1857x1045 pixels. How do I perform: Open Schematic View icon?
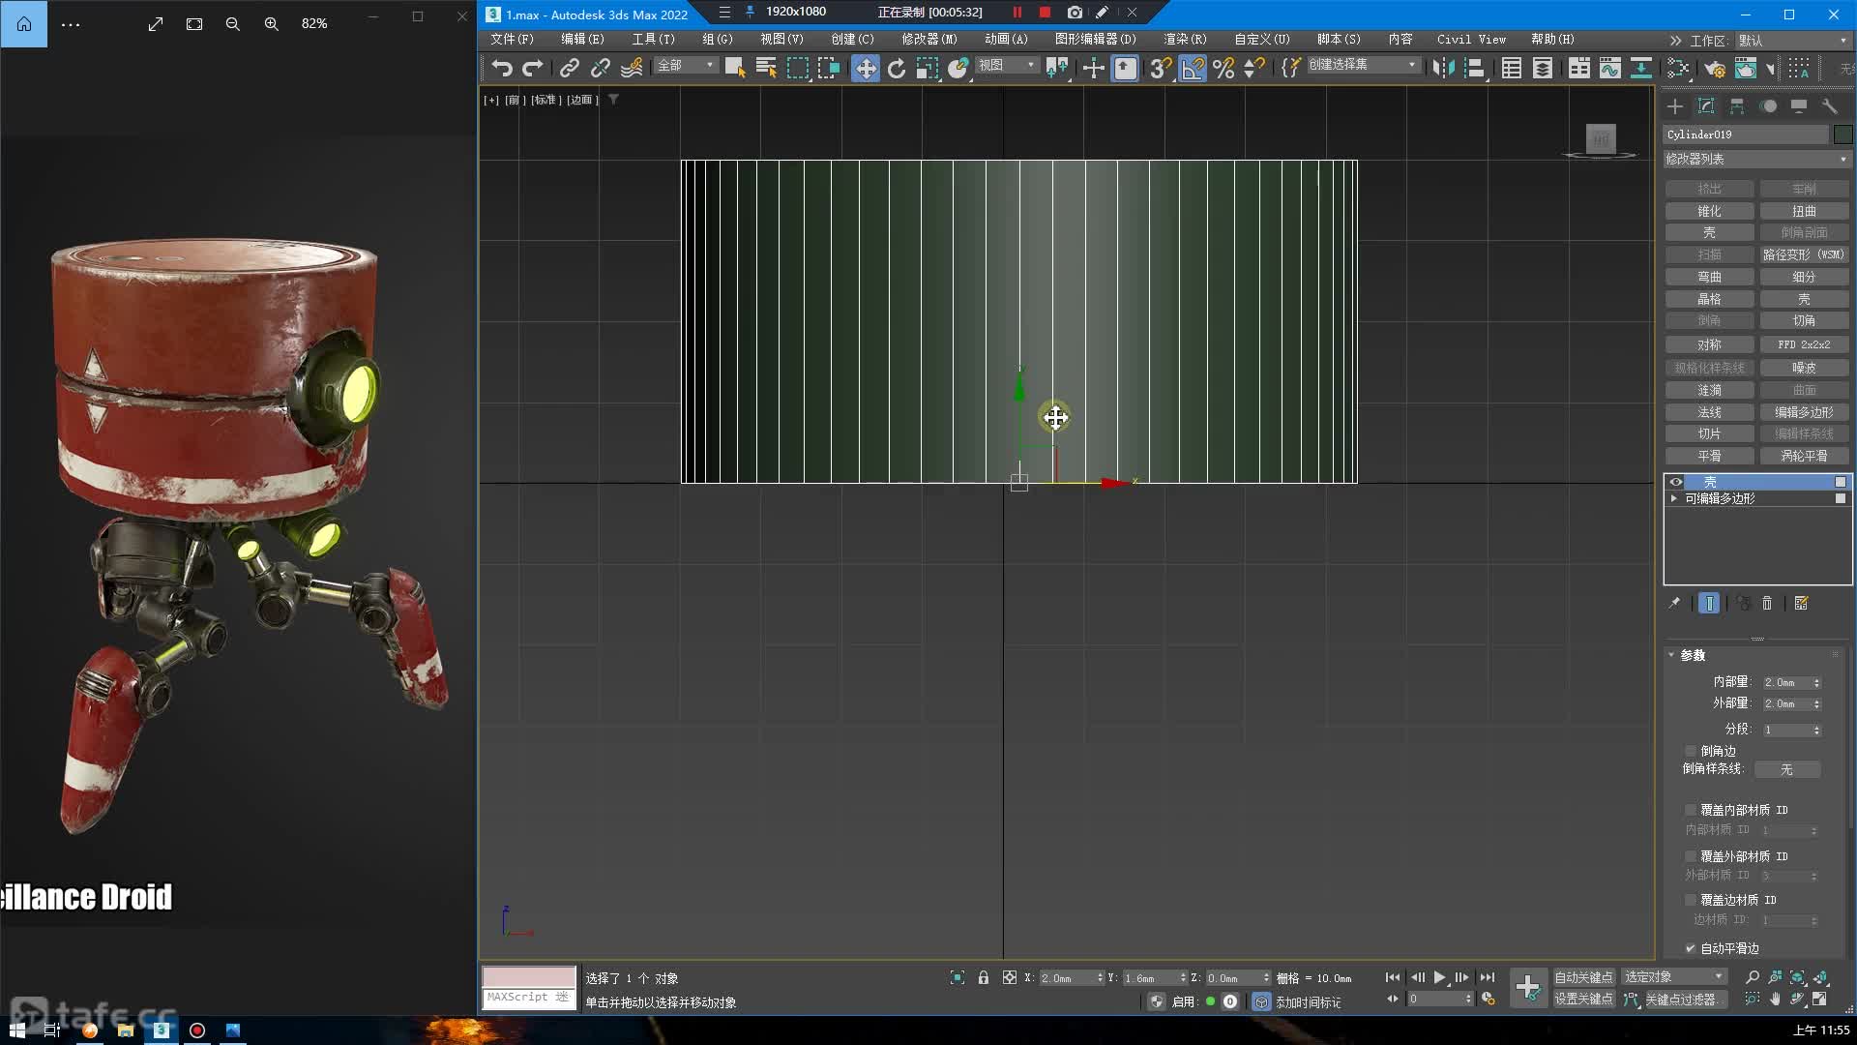1641,68
